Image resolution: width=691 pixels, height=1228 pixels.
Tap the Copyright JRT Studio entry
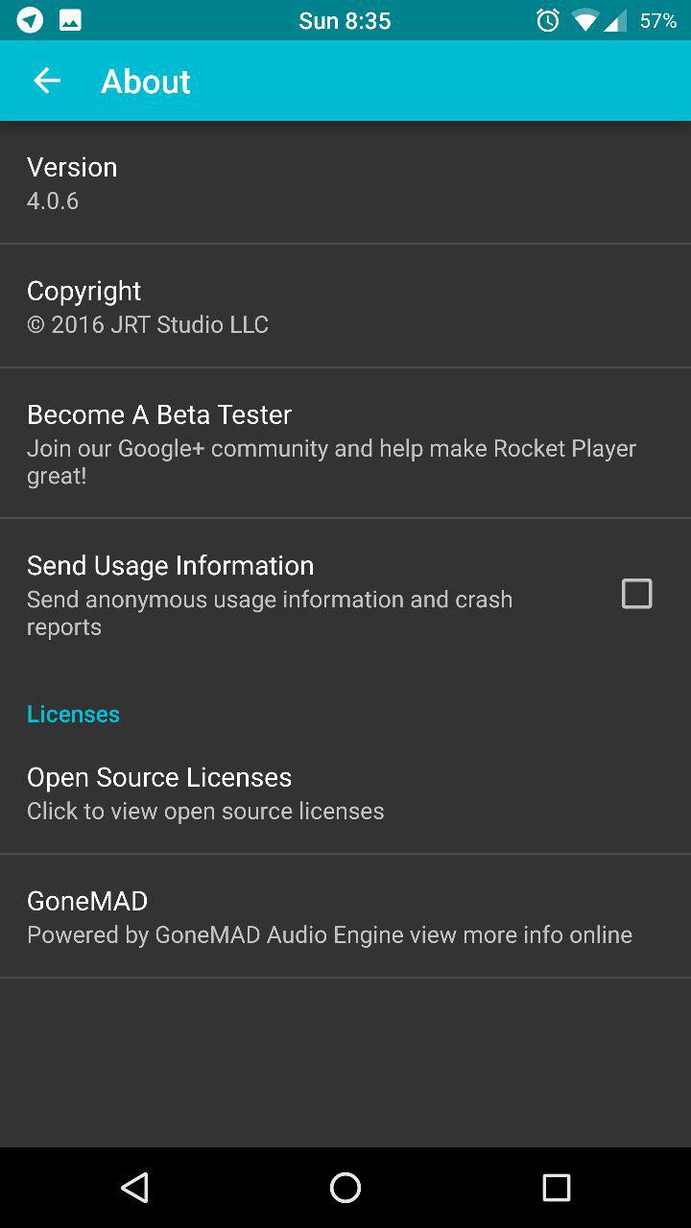coord(148,306)
